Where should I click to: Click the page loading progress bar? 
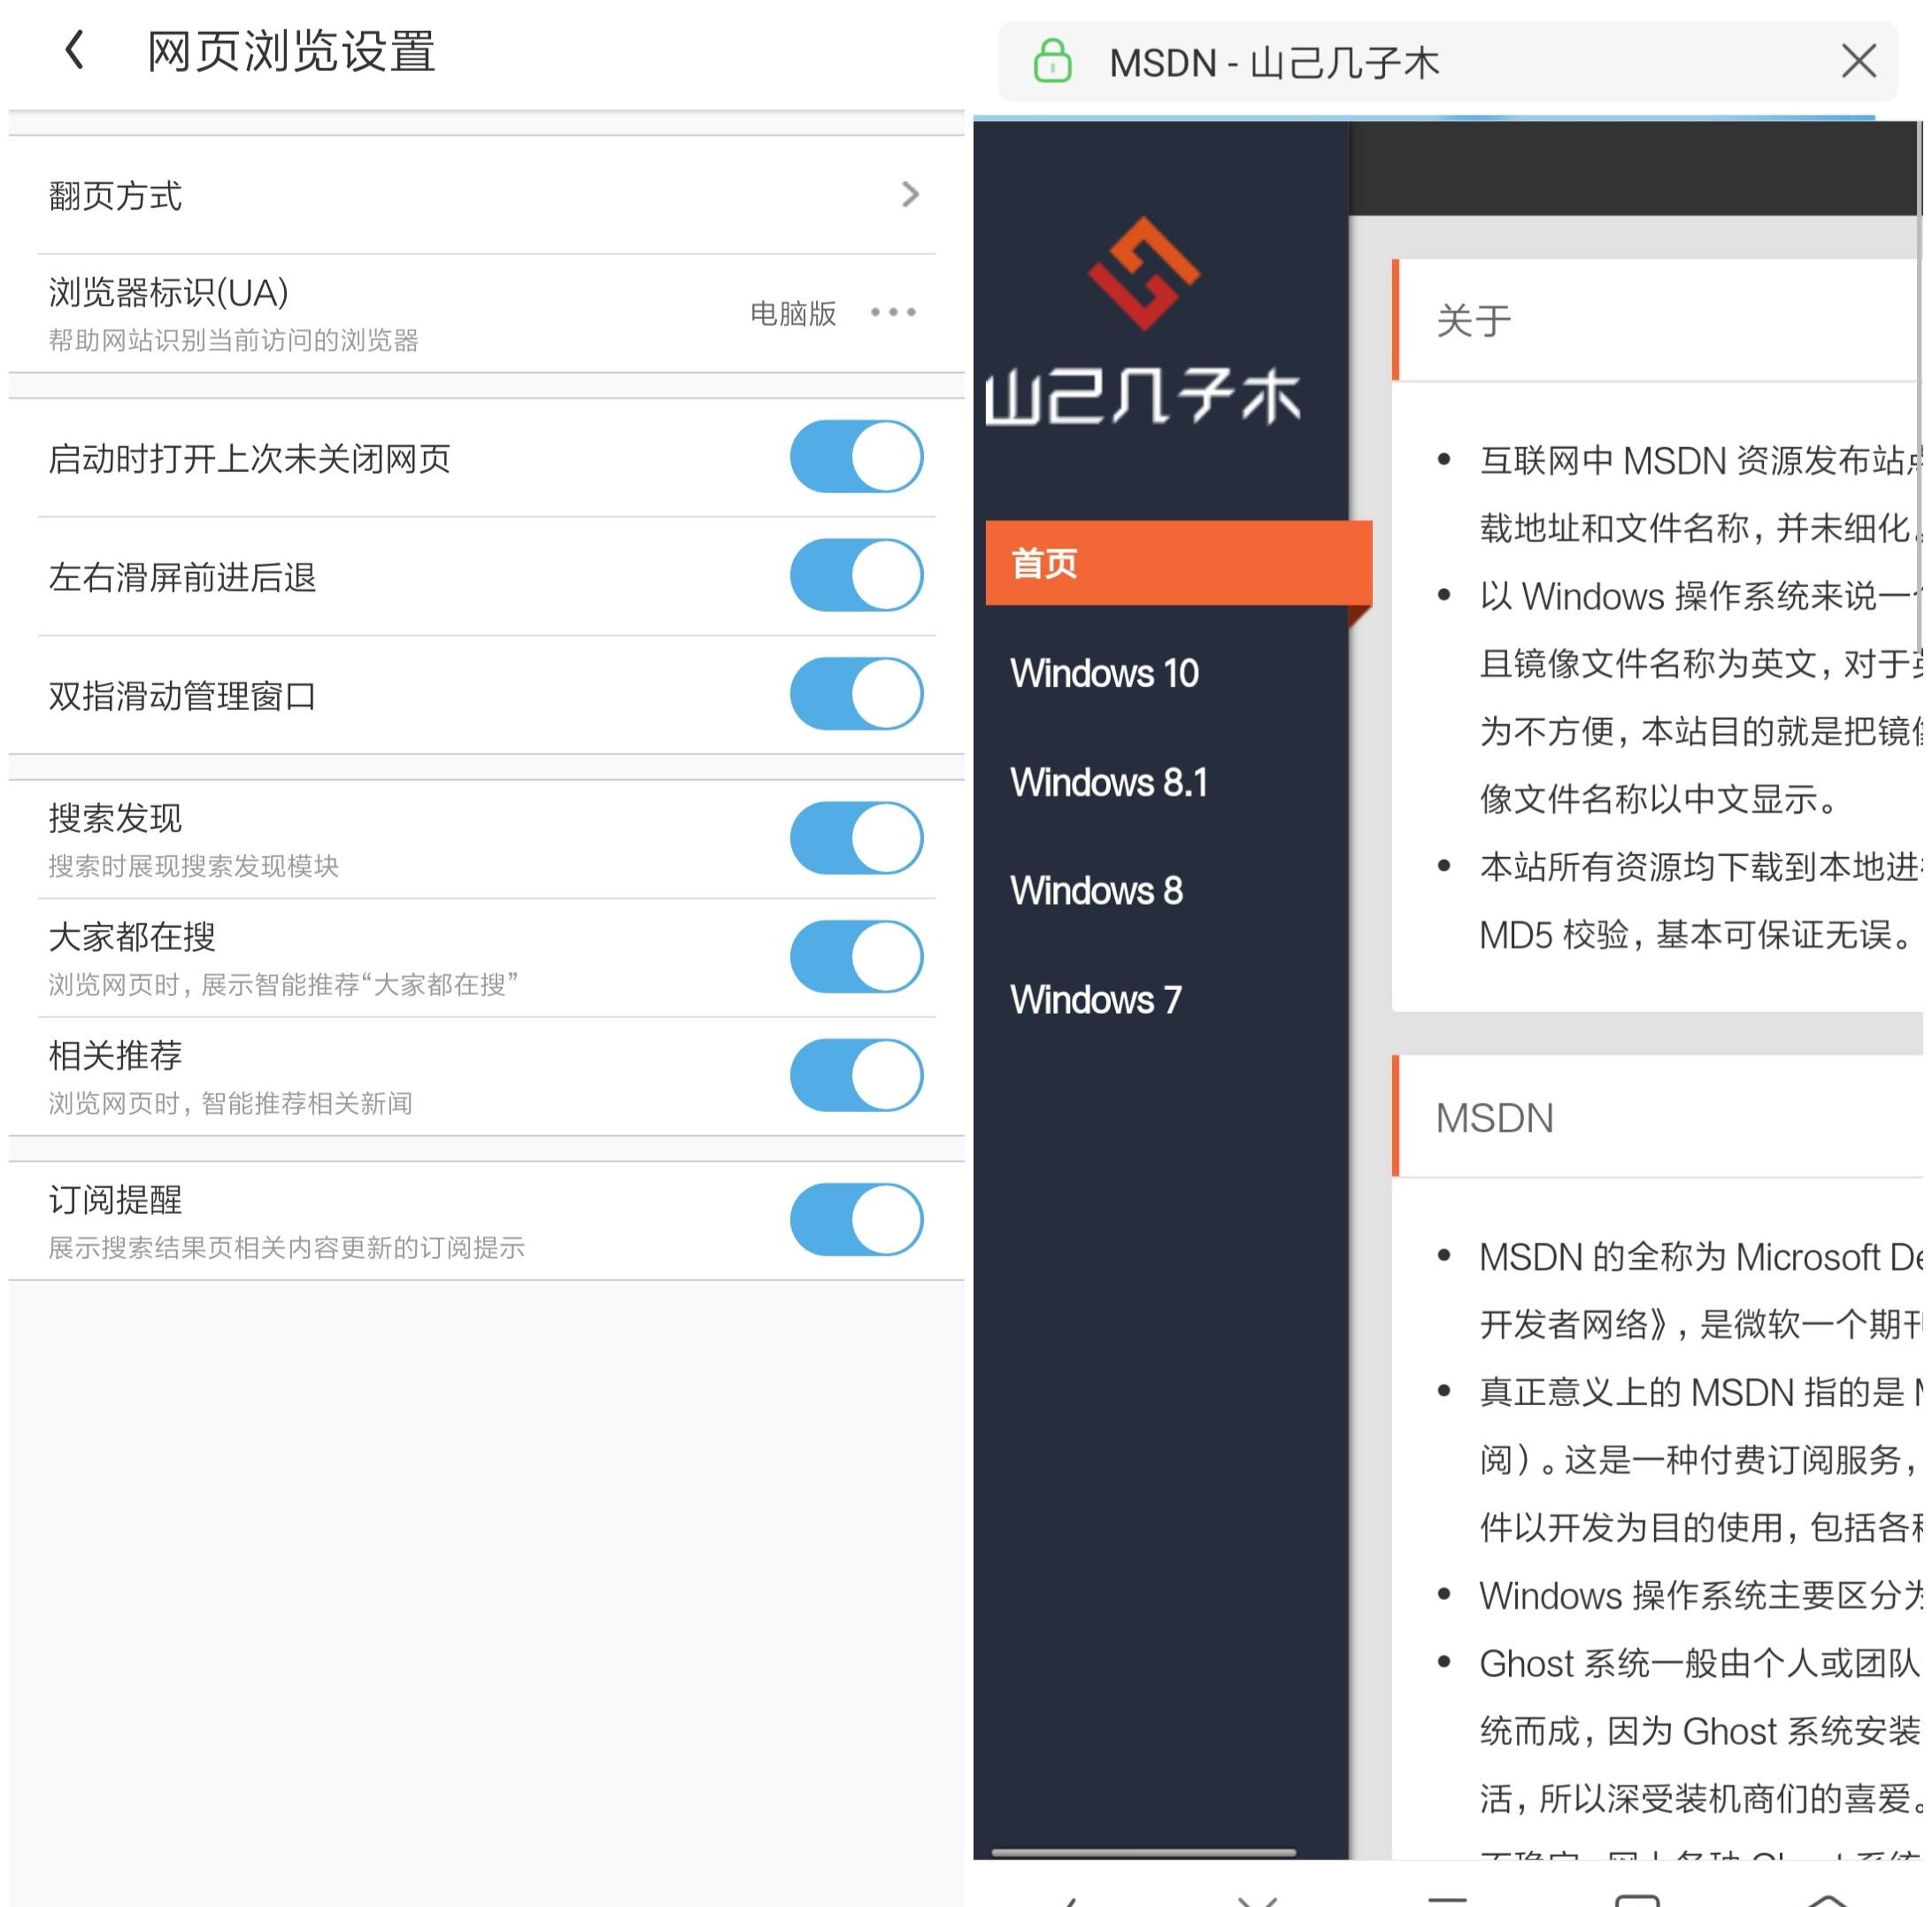point(1424,118)
